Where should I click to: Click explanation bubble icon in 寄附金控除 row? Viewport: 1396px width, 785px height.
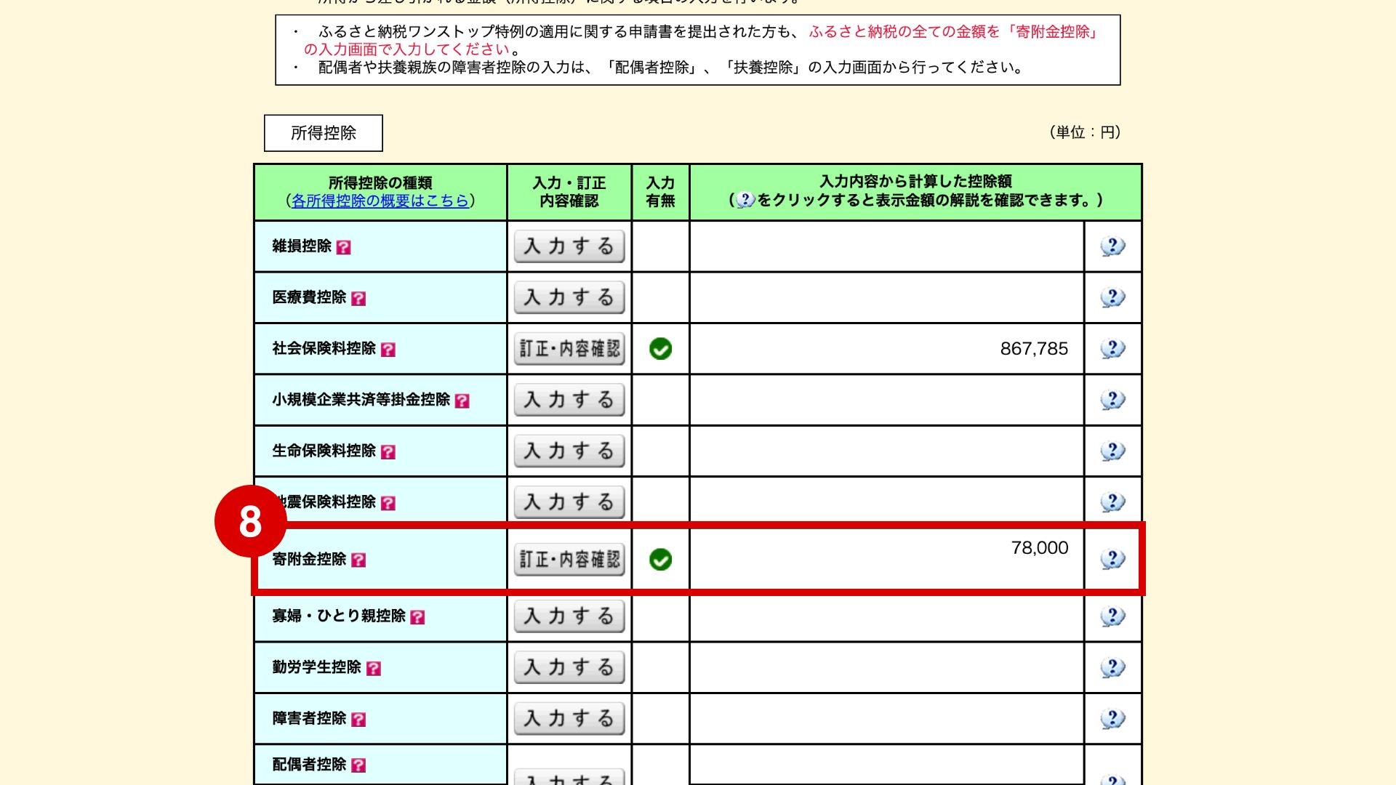tap(1112, 559)
